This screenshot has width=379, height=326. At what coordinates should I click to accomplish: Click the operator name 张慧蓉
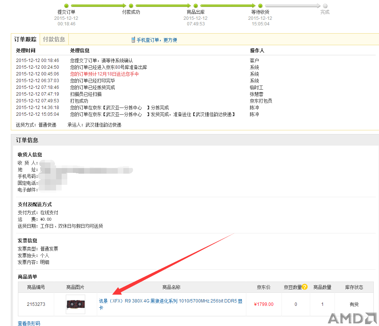click(256, 94)
